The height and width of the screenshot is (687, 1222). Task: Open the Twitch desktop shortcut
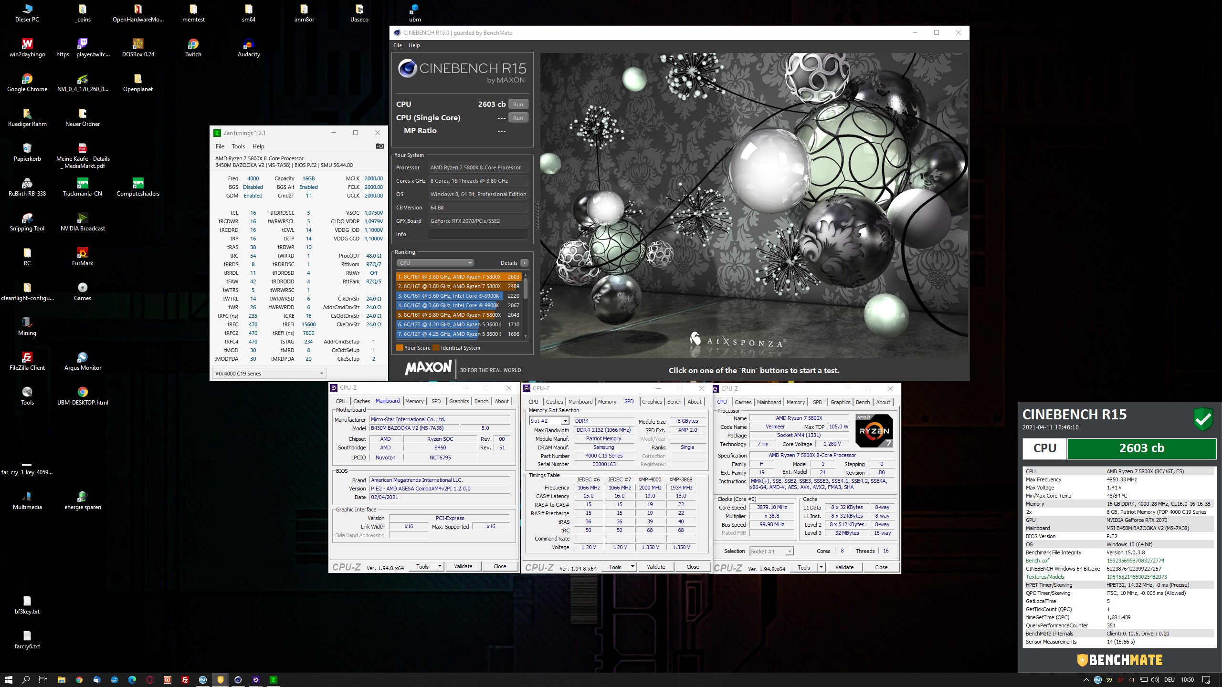coord(193,48)
